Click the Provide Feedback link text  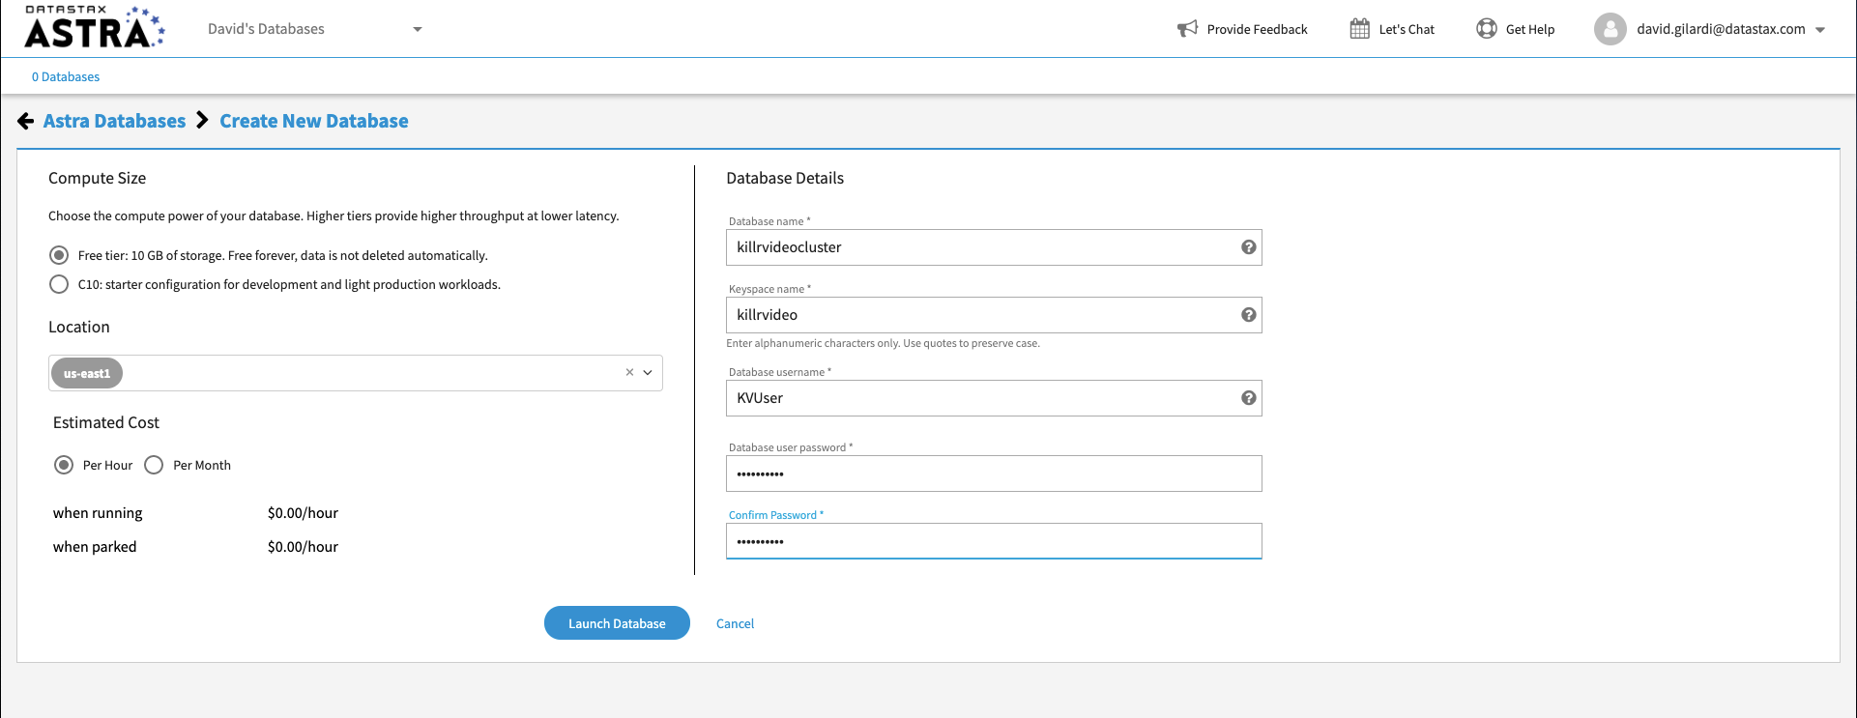[1257, 29]
